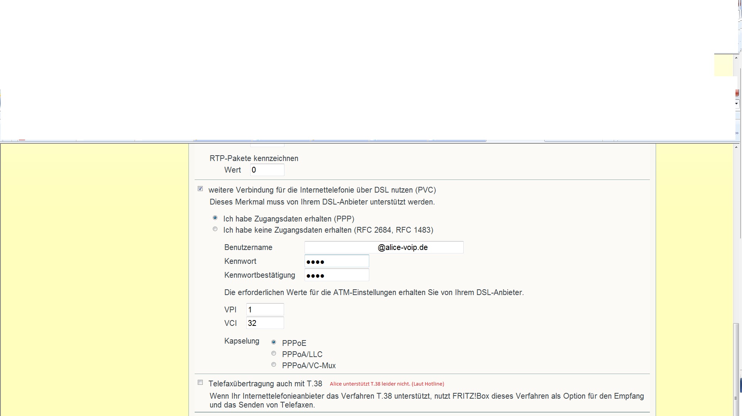This screenshot has width=742, height=416.
Task: Uncheck the weitere Verbindung (PVC) checkbox
Action: (x=200, y=189)
